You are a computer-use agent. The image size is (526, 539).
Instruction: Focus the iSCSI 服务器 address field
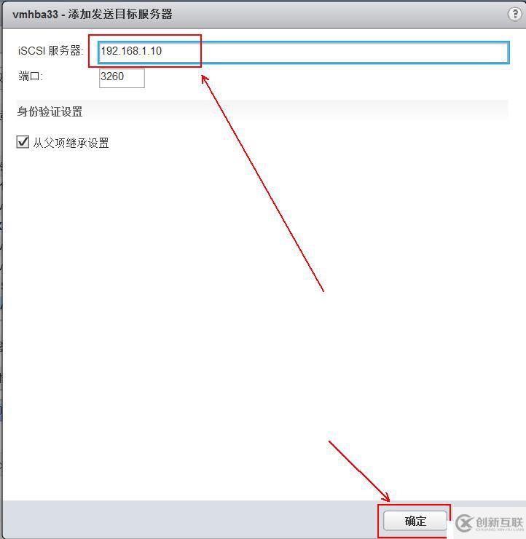point(304,52)
